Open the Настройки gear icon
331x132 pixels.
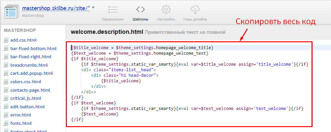166,9
